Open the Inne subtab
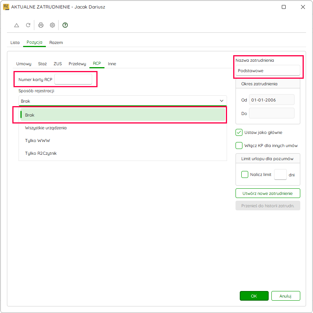313x313 pixels. 112,64
